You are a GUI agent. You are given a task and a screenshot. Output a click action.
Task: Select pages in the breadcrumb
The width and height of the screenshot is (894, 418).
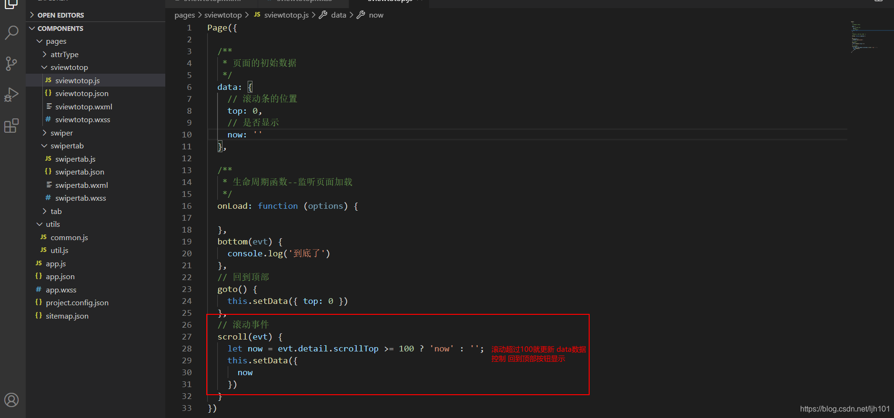[185, 15]
